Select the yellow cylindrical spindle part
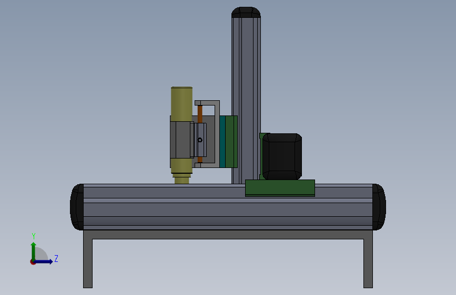This screenshot has height=295, width=456. (x=181, y=135)
